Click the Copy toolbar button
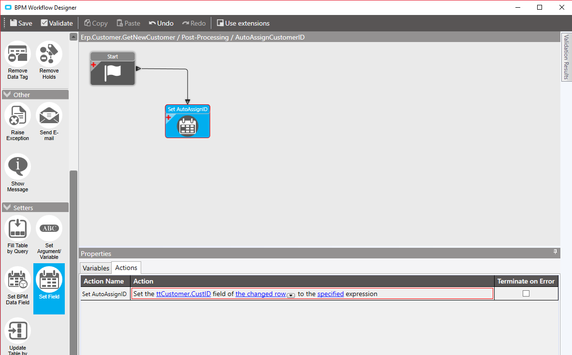The width and height of the screenshot is (572, 355). (96, 23)
